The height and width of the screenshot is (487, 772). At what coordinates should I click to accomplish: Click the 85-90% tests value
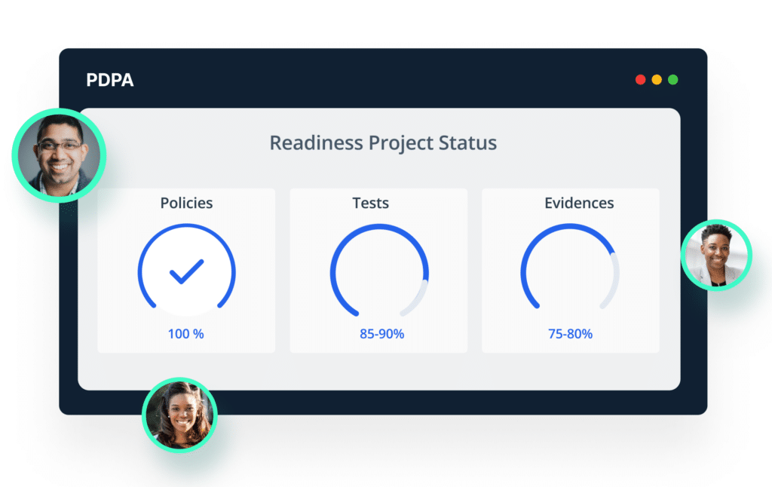(x=381, y=334)
